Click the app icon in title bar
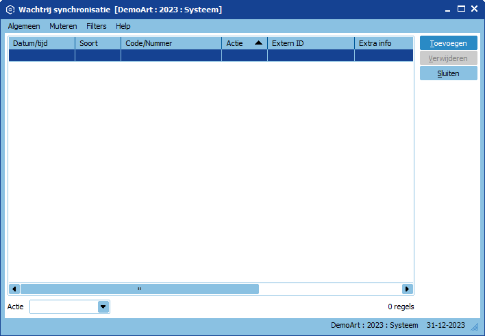The width and height of the screenshot is (485, 336). pyautogui.click(x=10, y=10)
